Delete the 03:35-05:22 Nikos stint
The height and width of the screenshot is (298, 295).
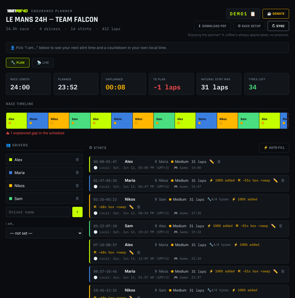point(139,207)
